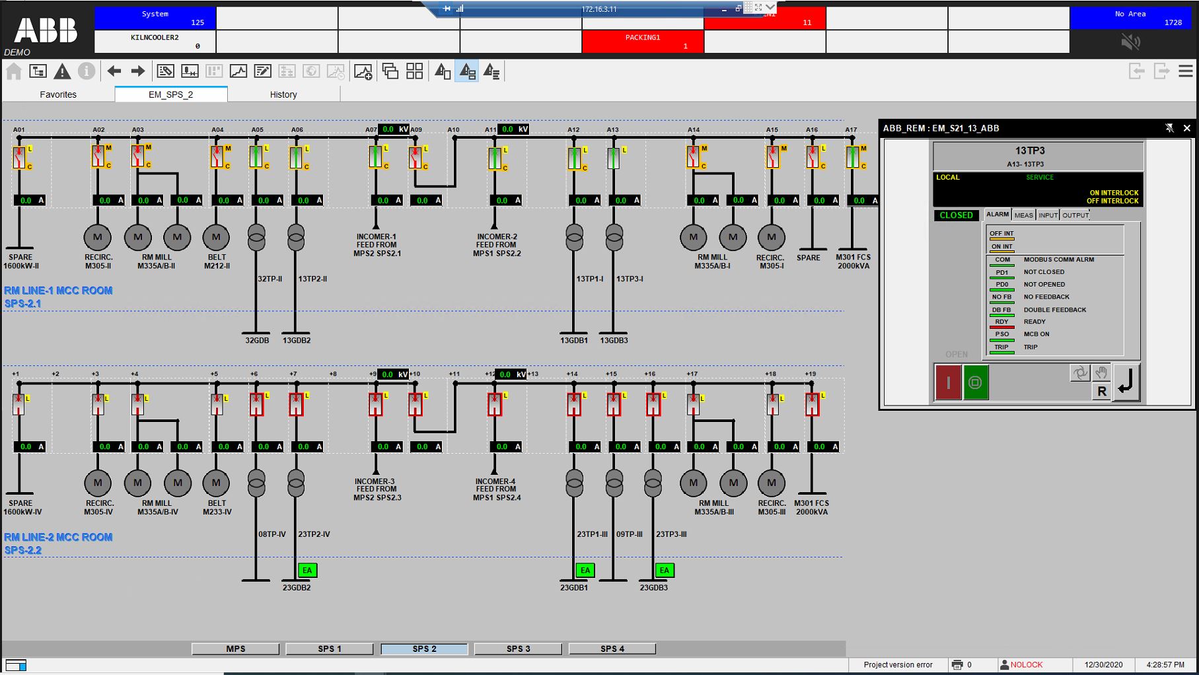Toggle the manual hand mode button
The image size is (1199, 675).
click(x=1101, y=373)
